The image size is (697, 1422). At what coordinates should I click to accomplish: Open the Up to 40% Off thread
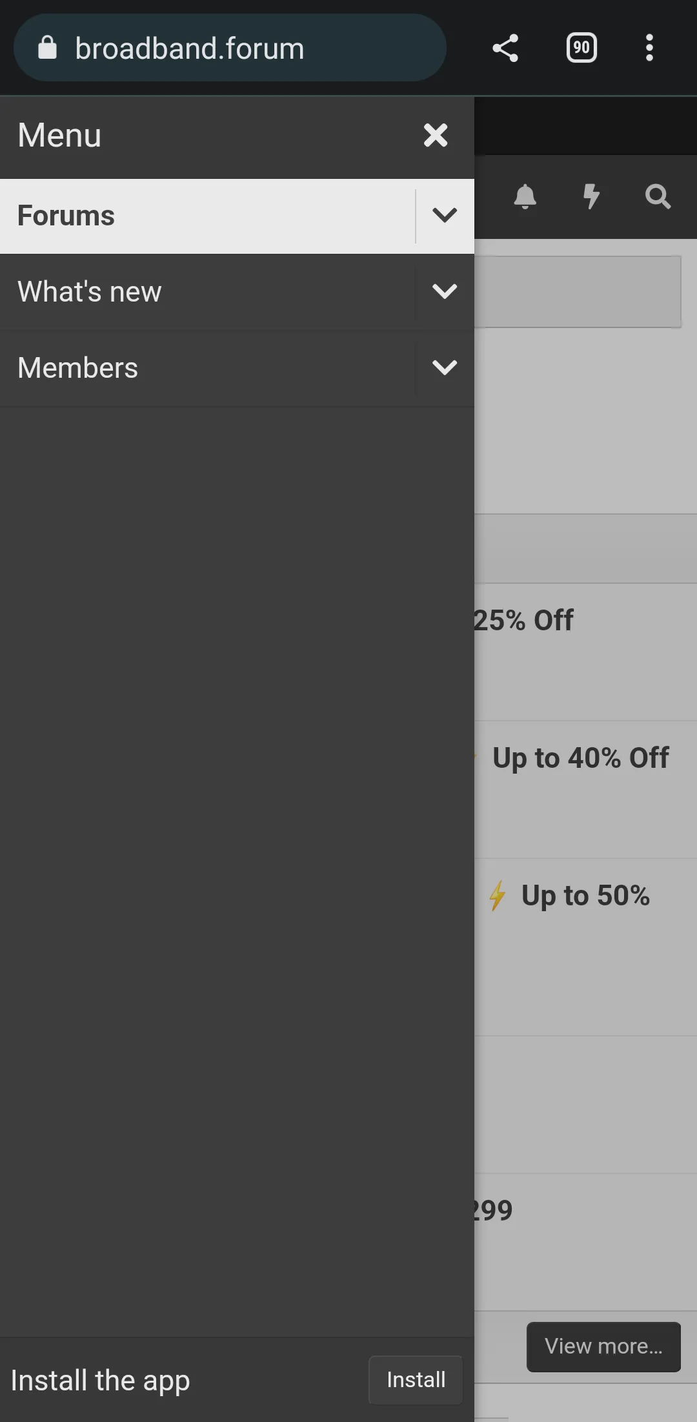point(580,758)
